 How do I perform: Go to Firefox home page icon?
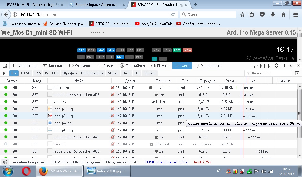point(283,14)
